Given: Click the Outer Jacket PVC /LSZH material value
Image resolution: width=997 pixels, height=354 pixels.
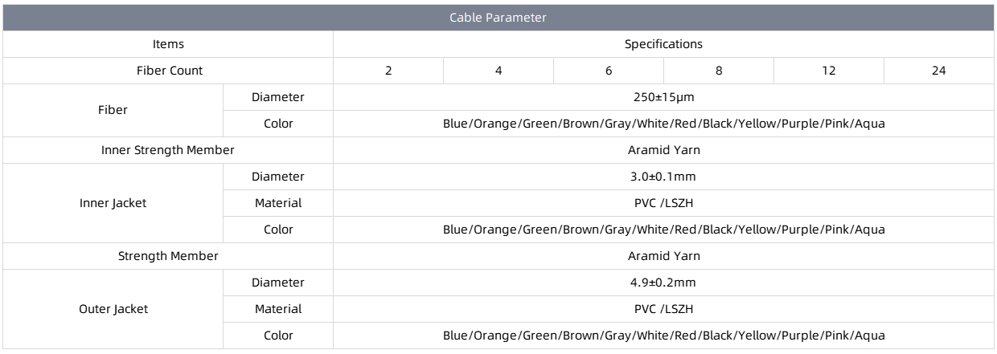Looking at the screenshot, I should pyautogui.click(x=663, y=309).
